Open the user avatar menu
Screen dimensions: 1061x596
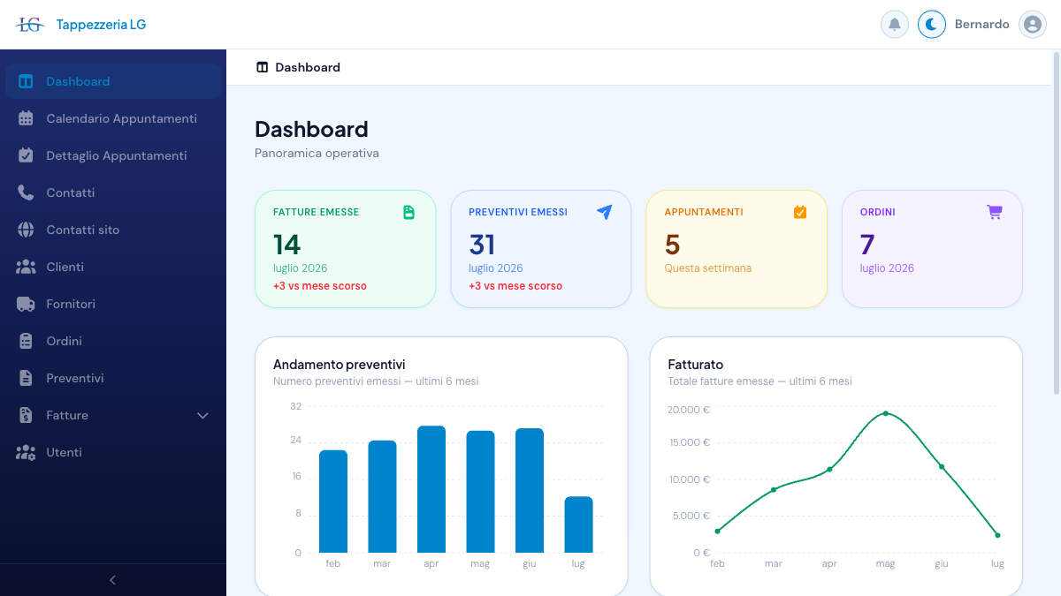click(x=1033, y=24)
